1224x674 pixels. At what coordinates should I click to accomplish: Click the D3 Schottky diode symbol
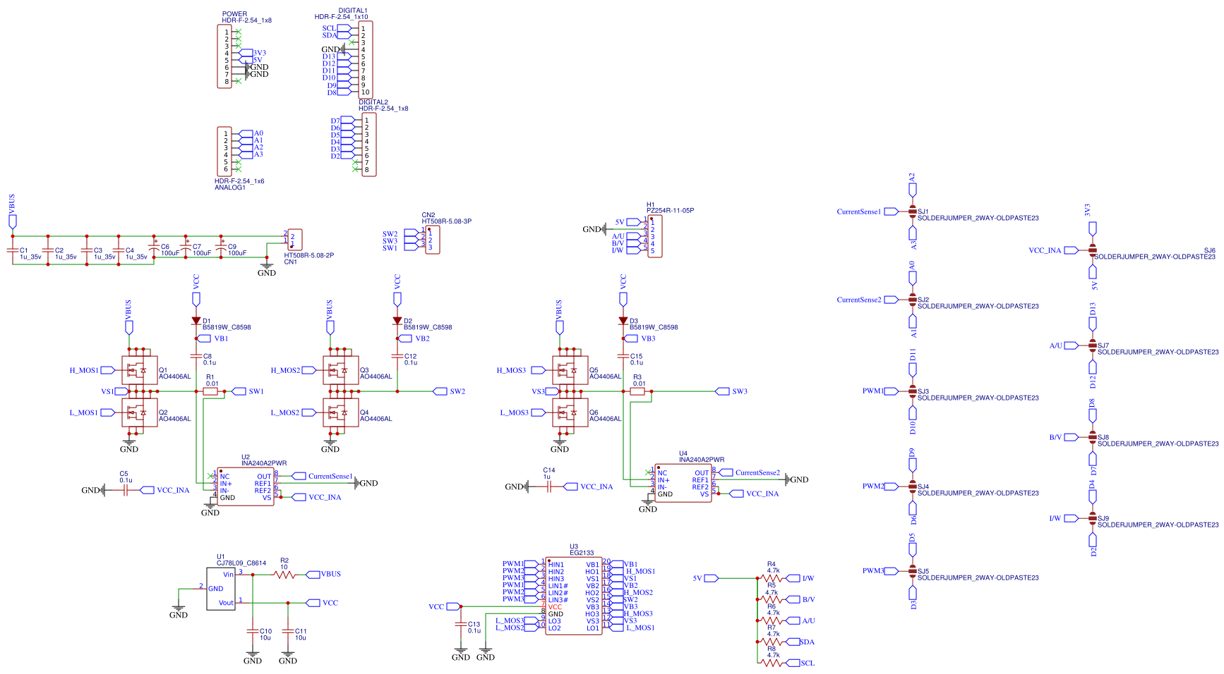623,320
